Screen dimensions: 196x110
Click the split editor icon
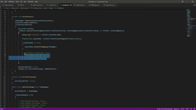click(194, 5)
